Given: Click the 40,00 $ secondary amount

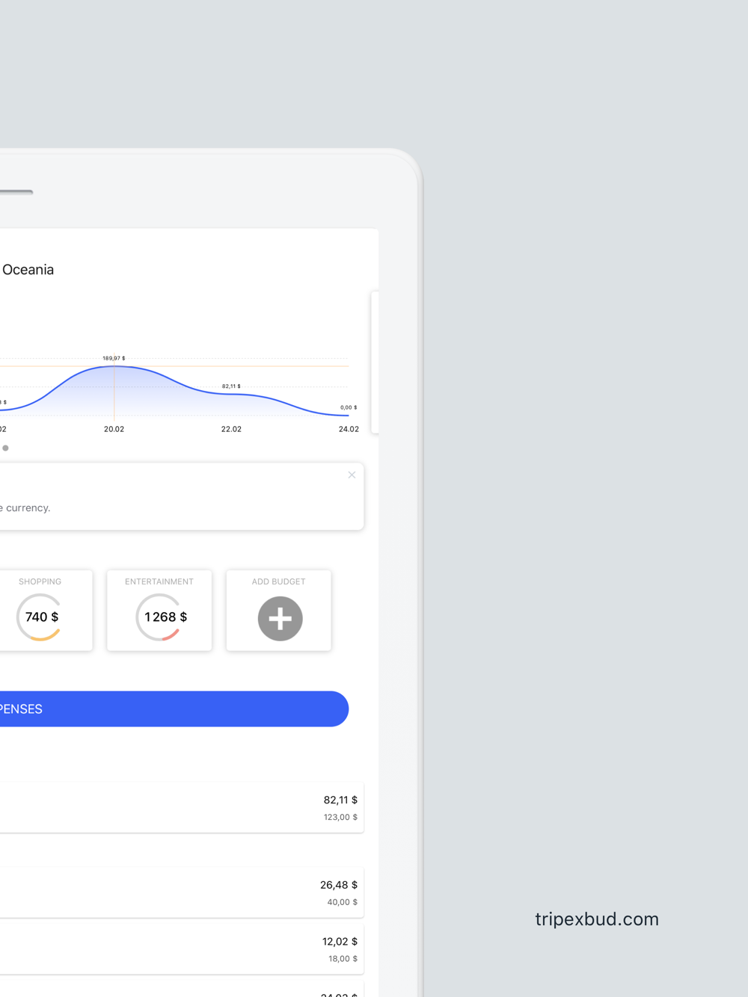Looking at the screenshot, I should point(342,902).
